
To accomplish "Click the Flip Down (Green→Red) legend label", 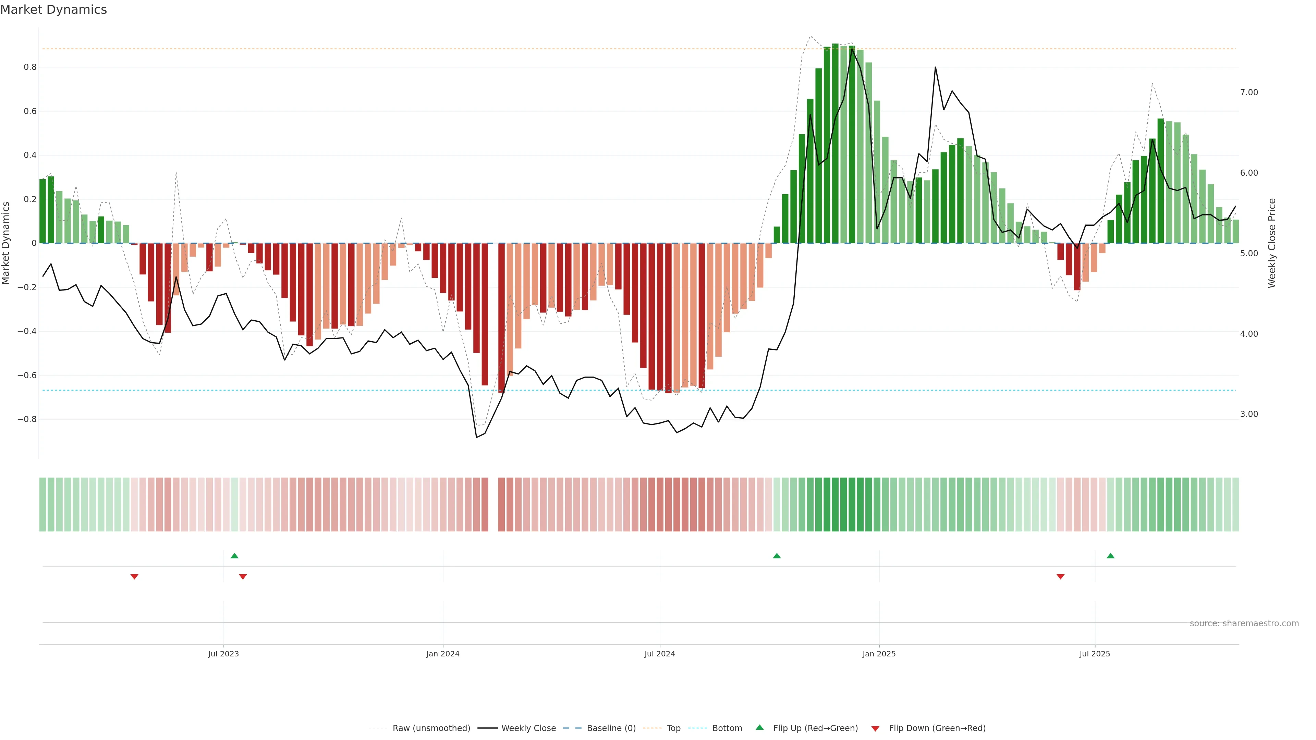I will tap(937, 728).
